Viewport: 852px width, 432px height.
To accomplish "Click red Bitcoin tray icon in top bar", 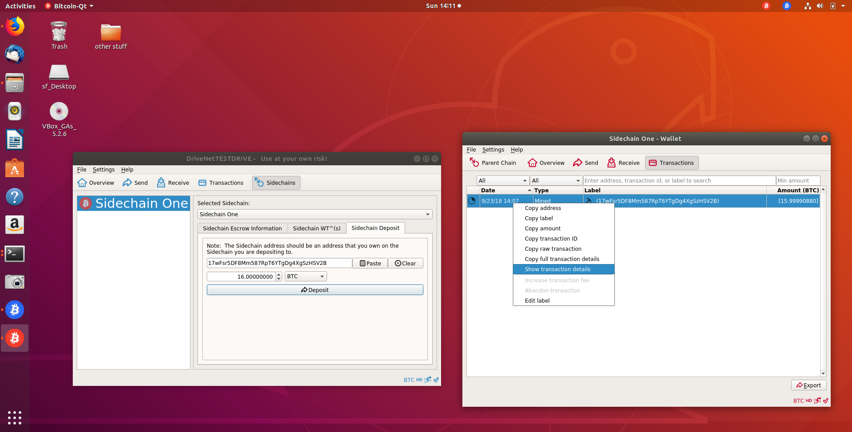I will (766, 6).
